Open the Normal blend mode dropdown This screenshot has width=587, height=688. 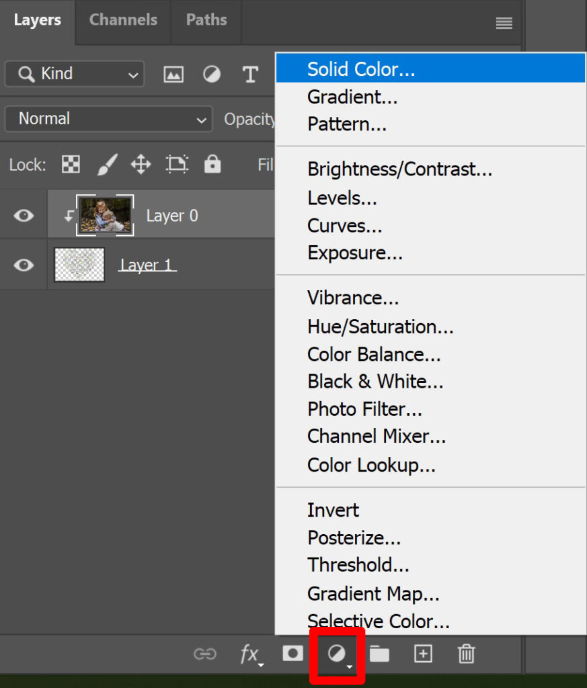pyautogui.click(x=108, y=119)
